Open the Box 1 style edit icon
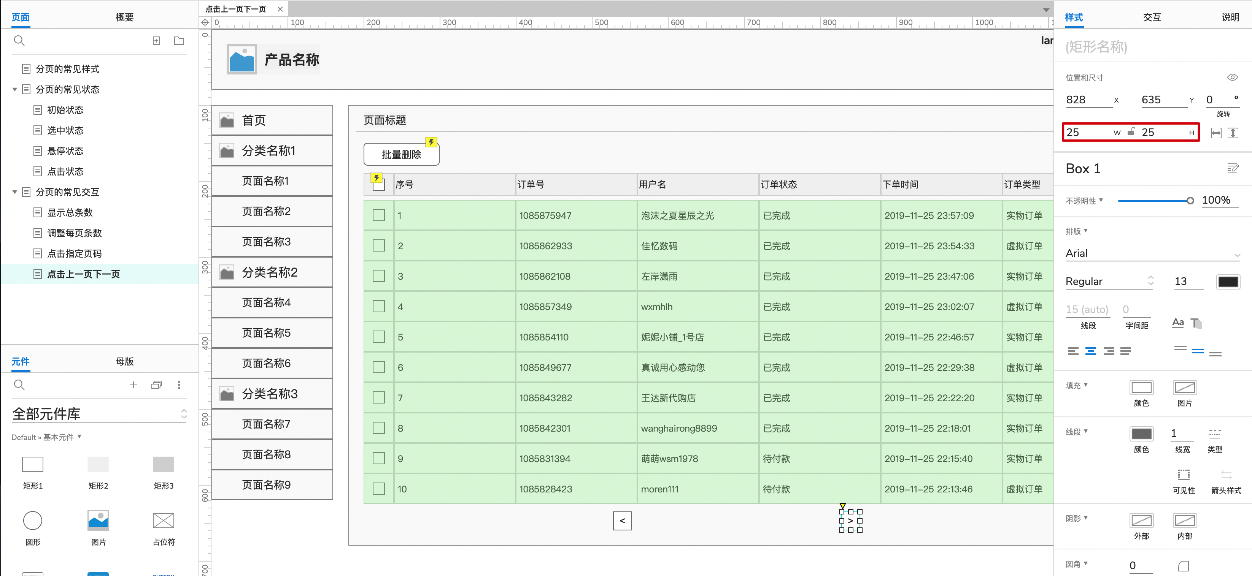1252x576 pixels. click(1233, 169)
